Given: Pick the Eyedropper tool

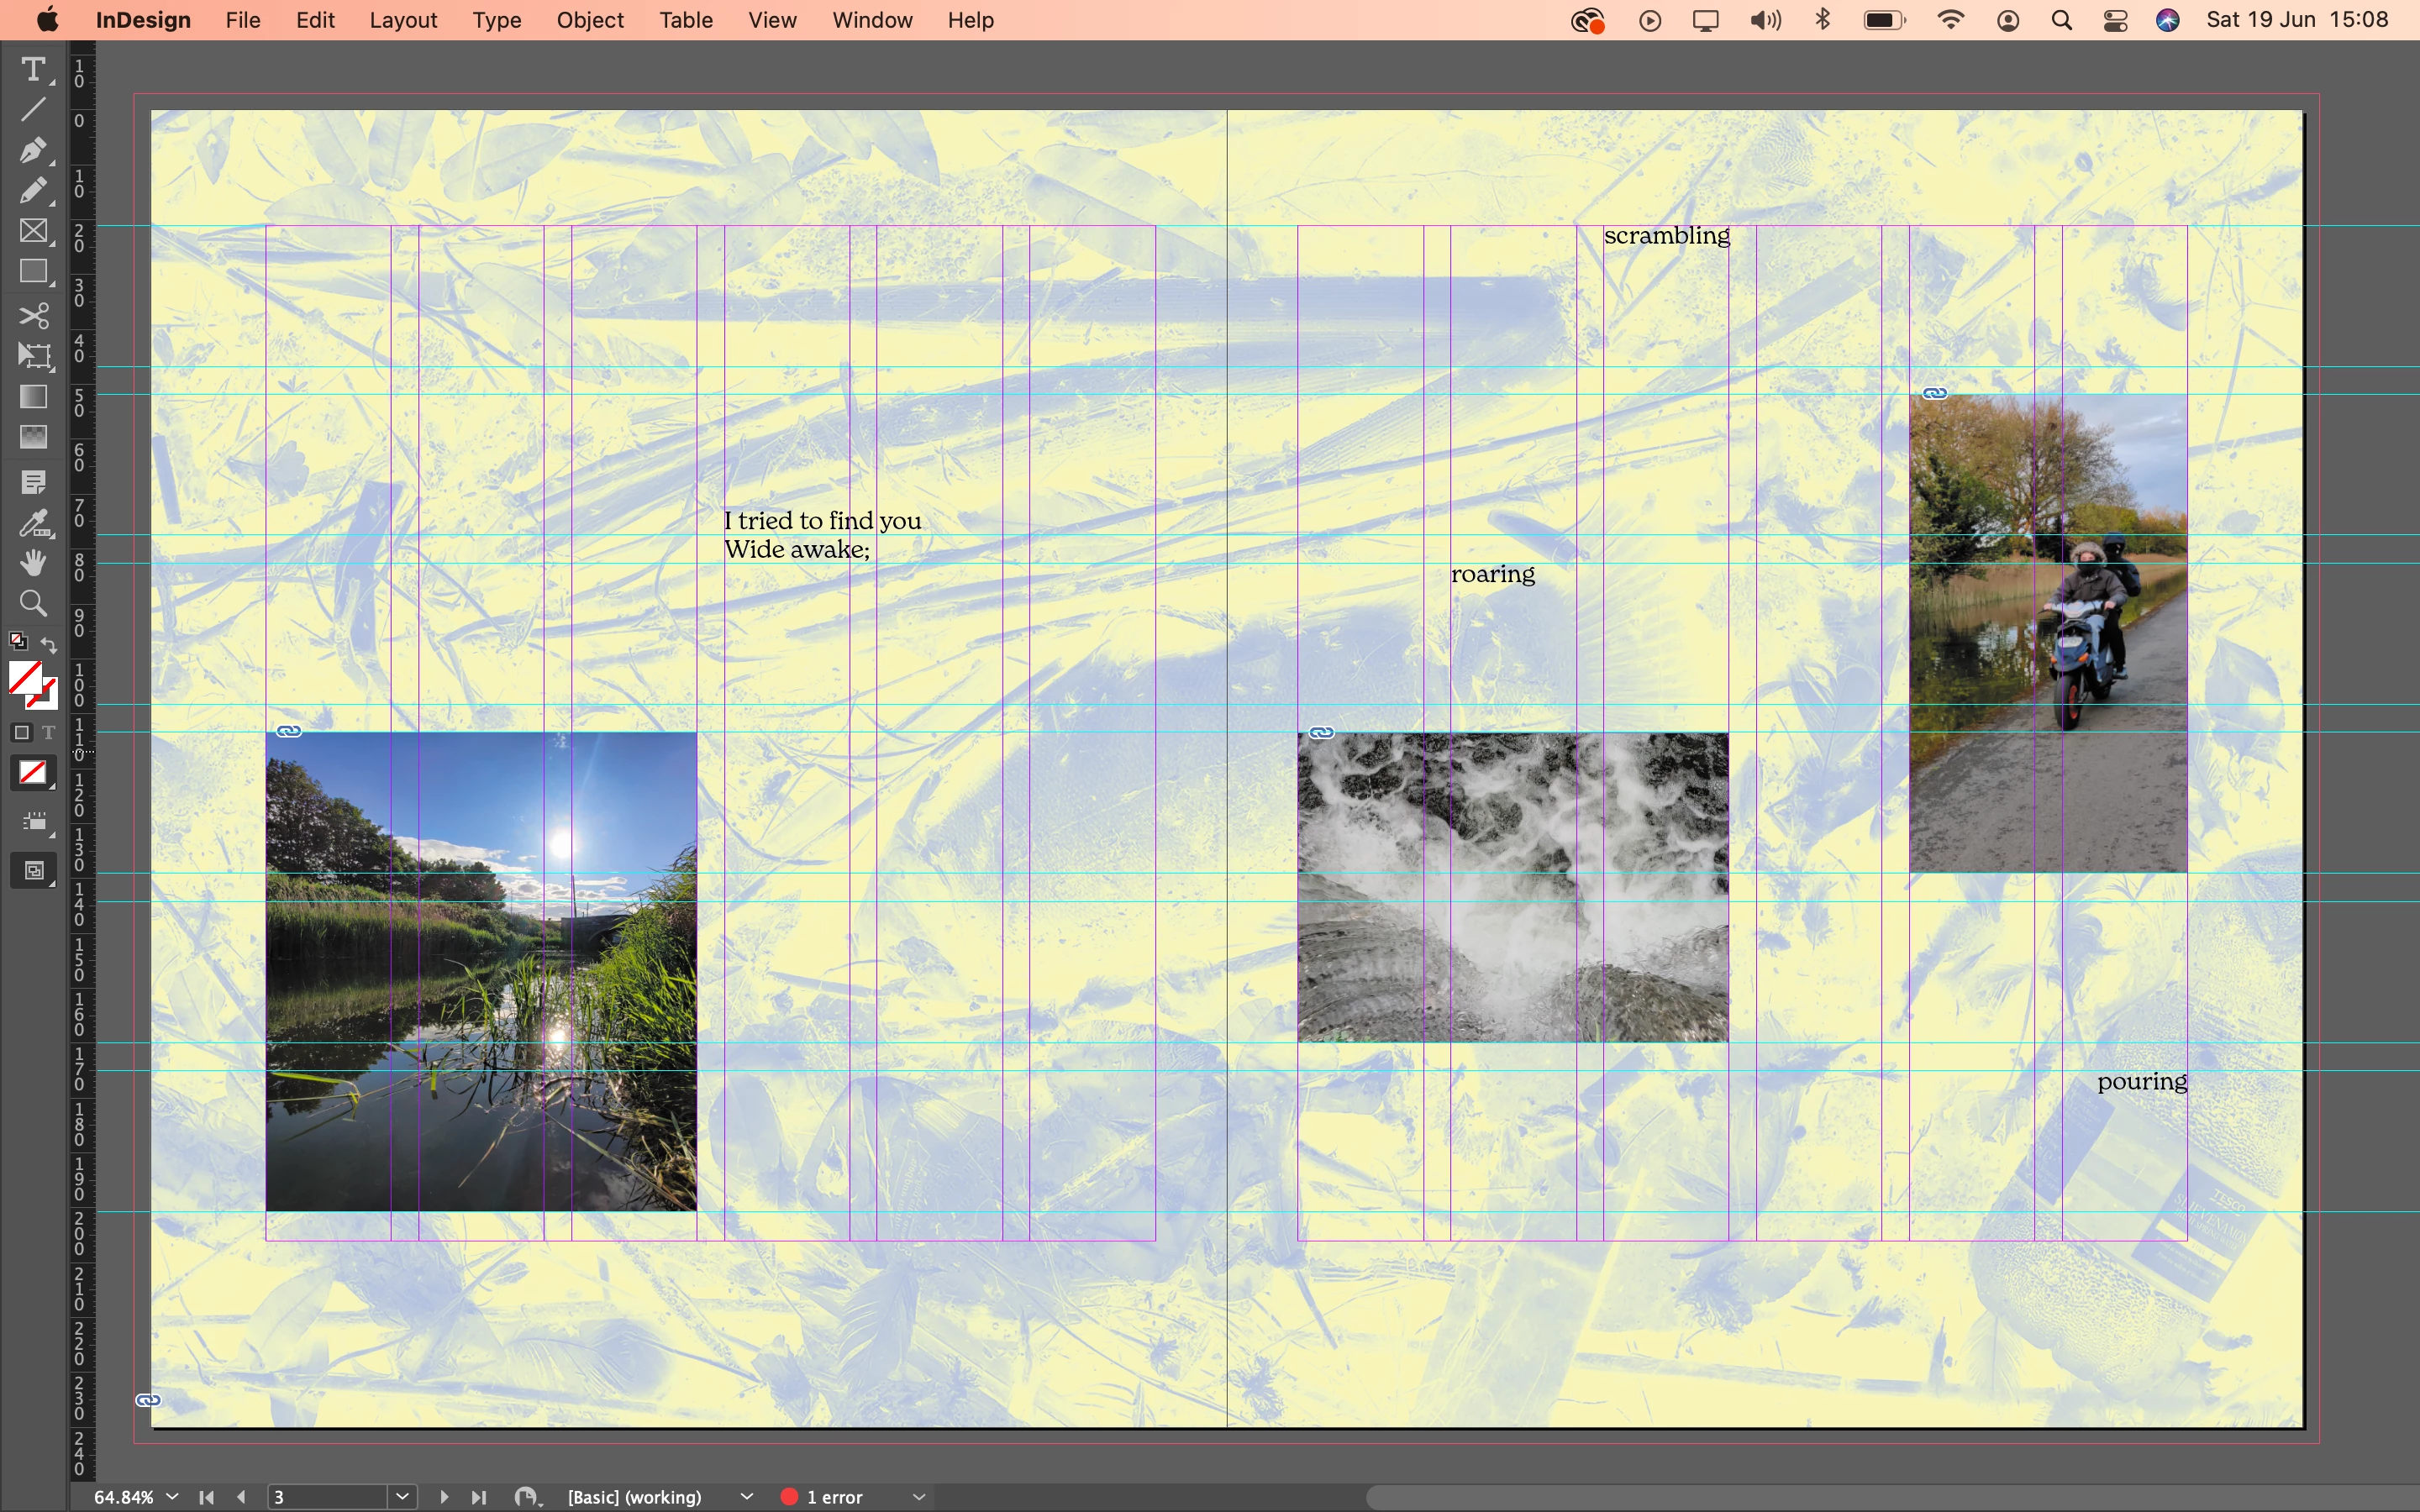Looking at the screenshot, I should pyautogui.click(x=33, y=523).
